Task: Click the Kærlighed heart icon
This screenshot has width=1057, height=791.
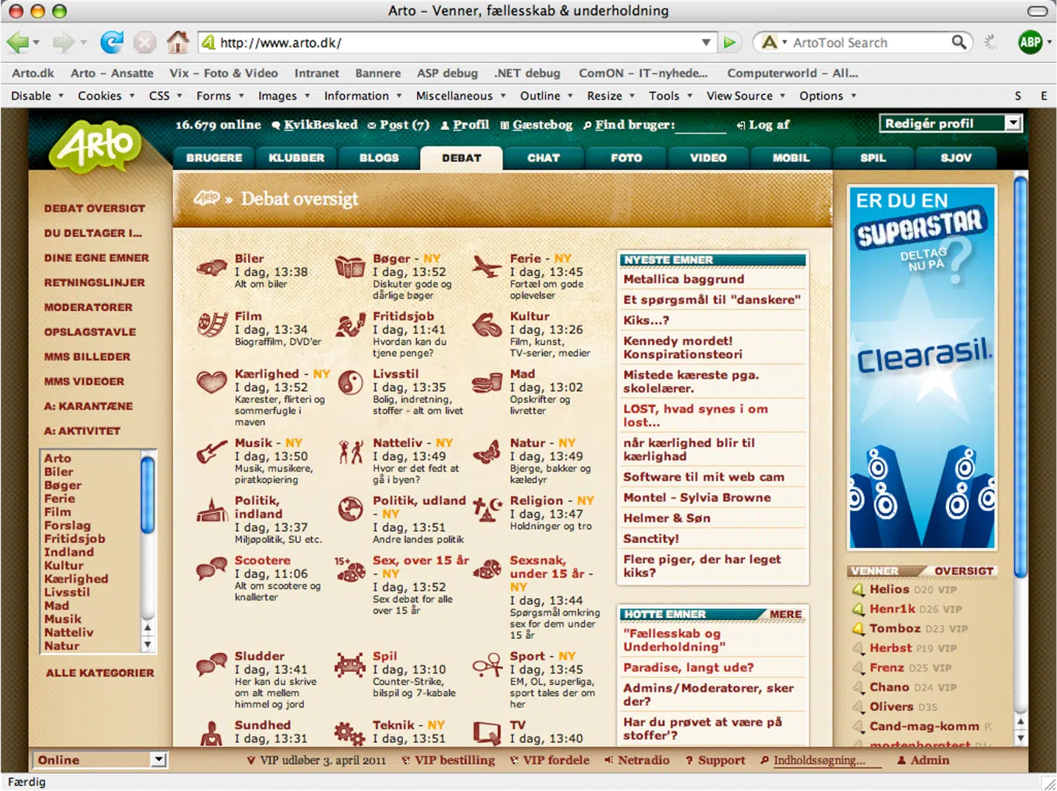Action: [211, 382]
